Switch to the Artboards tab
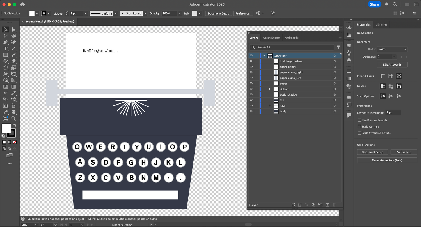This screenshot has height=227, width=421. (x=292, y=38)
